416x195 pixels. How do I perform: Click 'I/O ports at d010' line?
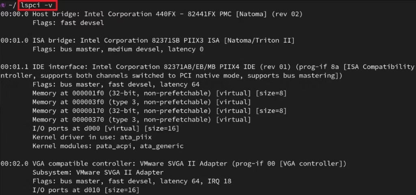click(x=86, y=190)
